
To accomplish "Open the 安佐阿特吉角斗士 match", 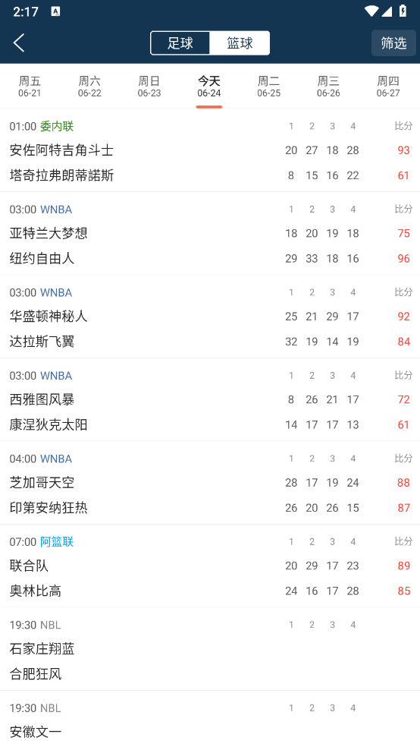I will point(210,150).
